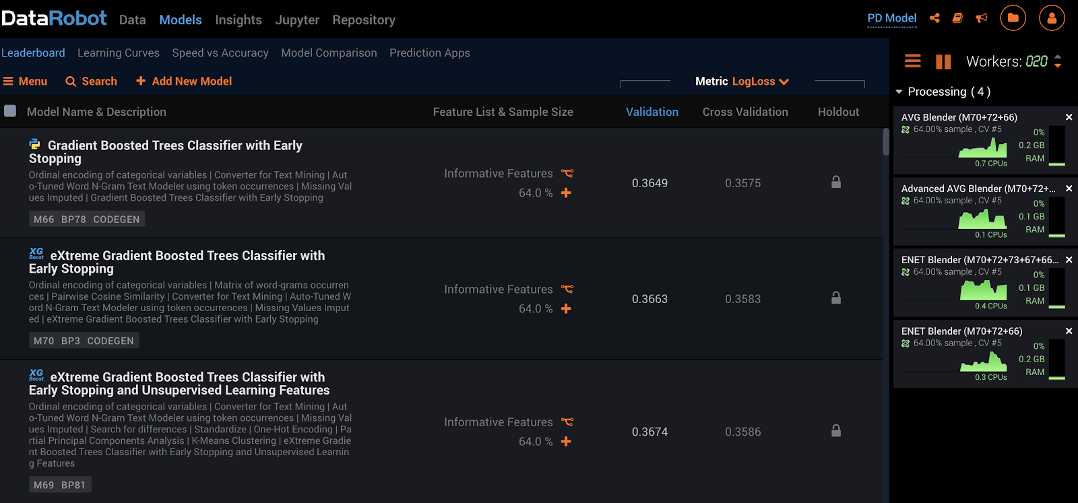Click AVG Blender CPU usage graph
Viewport: 1078px width, 503px height.
click(x=983, y=147)
